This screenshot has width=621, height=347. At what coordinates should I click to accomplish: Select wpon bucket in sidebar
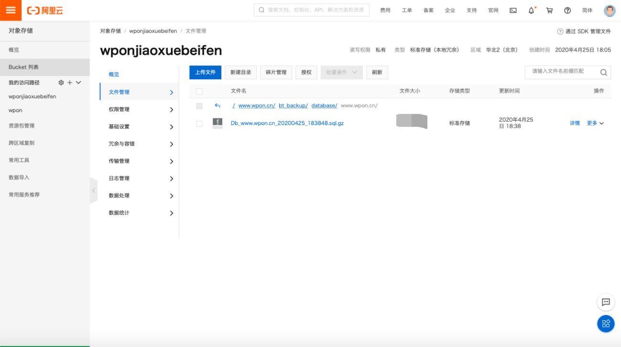point(15,110)
